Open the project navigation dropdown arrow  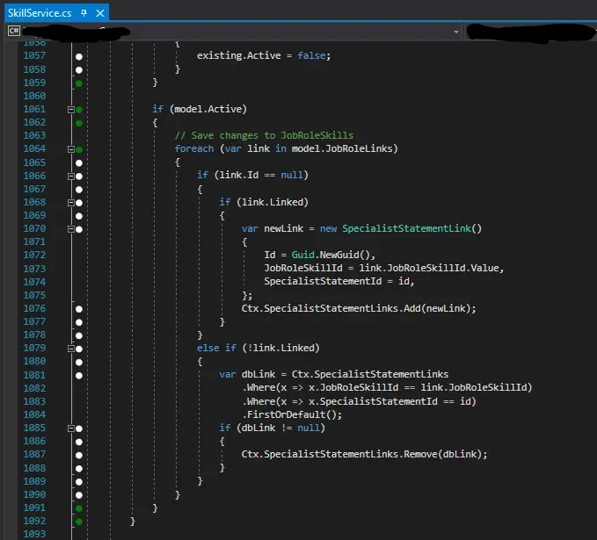[456, 32]
